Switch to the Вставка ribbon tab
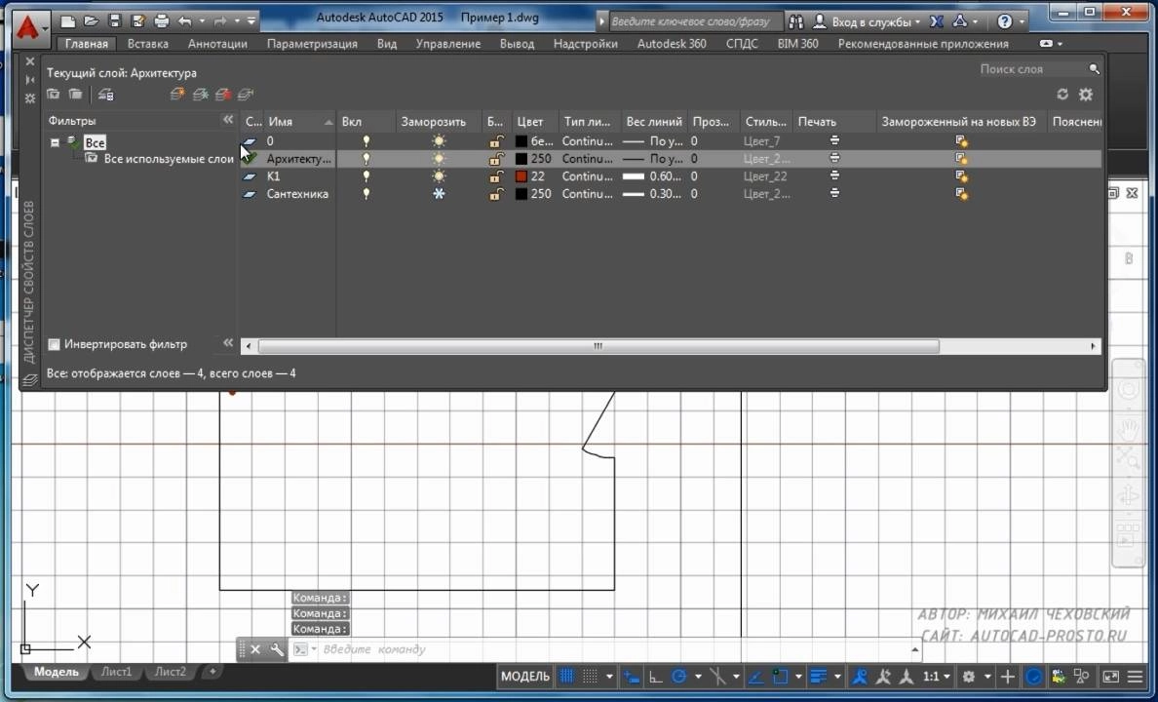This screenshot has height=702, width=1158. (148, 44)
